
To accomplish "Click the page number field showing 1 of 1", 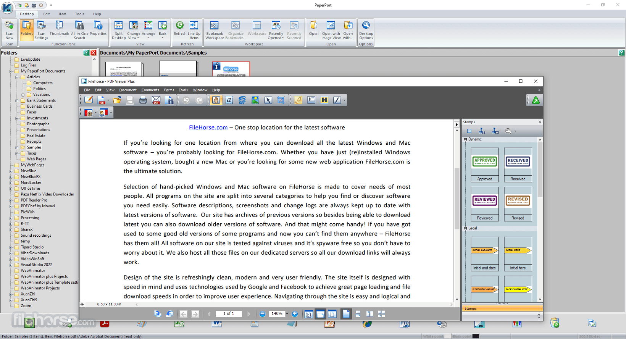I will (x=228, y=314).
